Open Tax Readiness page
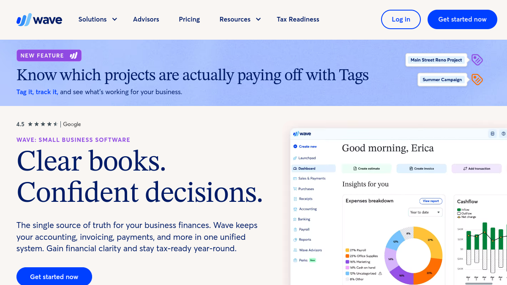Image resolution: width=507 pixels, height=285 pixels. pos(298,19)
